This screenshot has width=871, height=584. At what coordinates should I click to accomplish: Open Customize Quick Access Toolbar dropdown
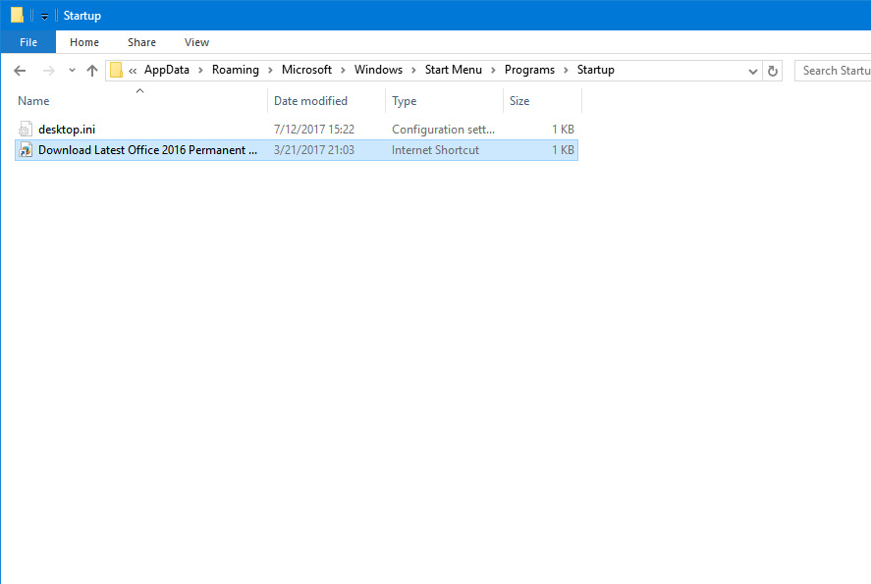click(44, 17)
